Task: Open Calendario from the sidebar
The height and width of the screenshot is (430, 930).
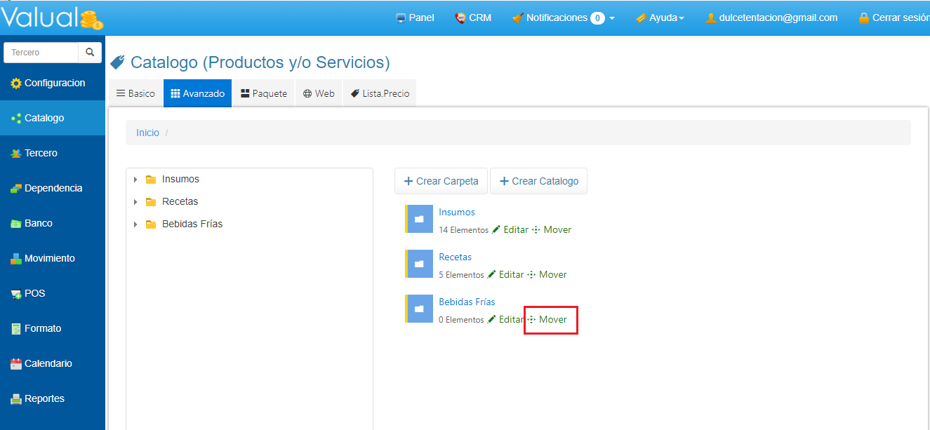Action: [48, 363]
